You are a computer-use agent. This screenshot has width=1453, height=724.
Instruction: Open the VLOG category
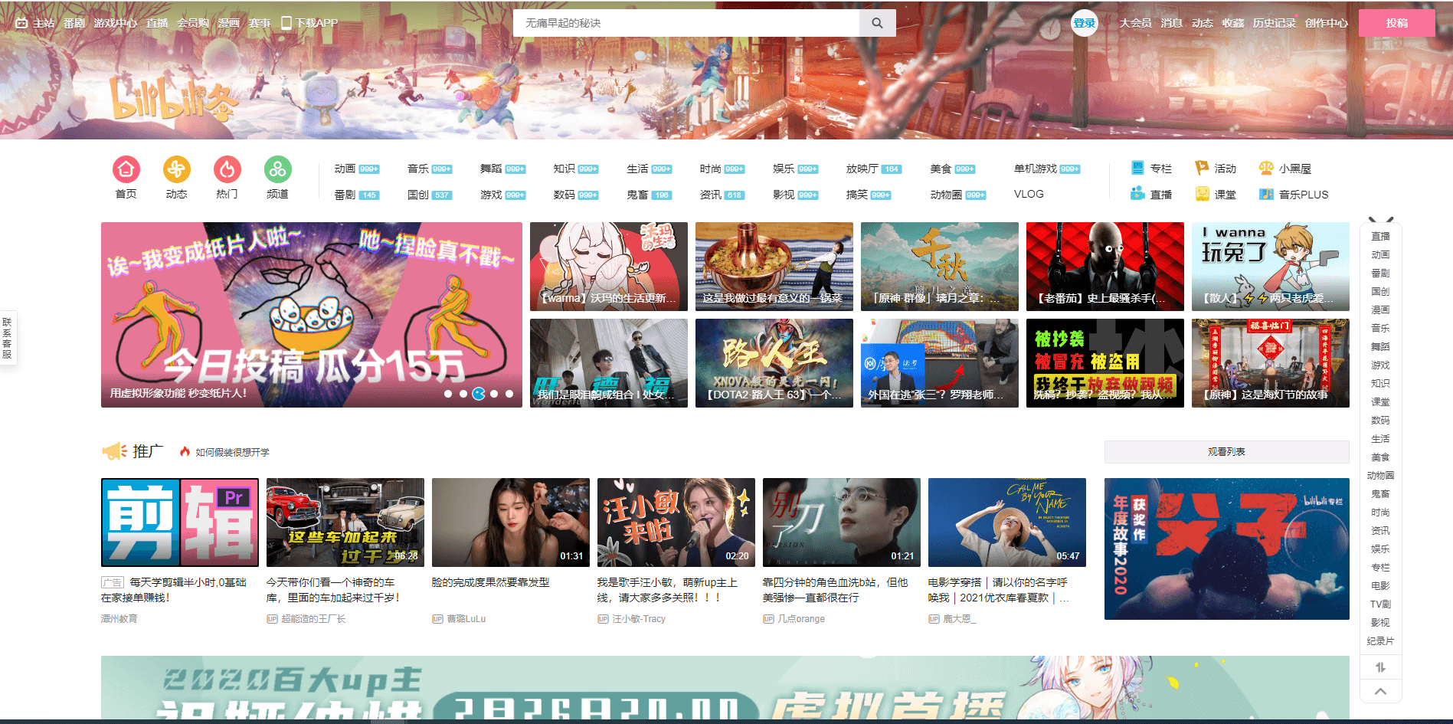pos(1029,194)
